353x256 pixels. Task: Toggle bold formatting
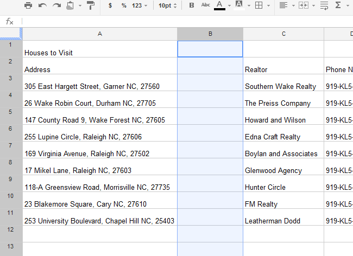tap(192, 5)
